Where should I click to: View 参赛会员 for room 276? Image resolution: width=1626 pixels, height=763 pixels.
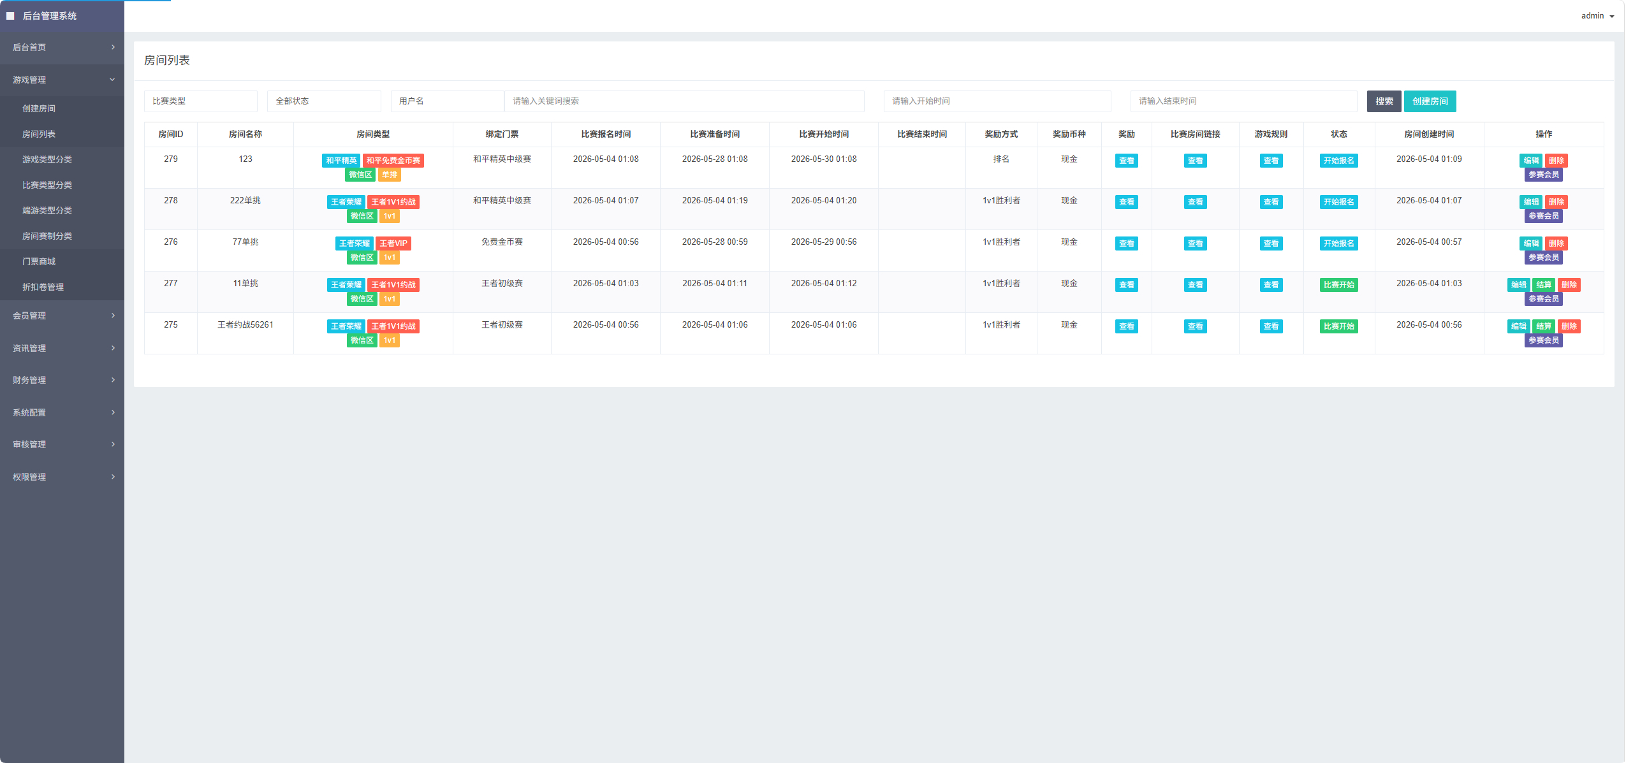[x=1543, y=258]
